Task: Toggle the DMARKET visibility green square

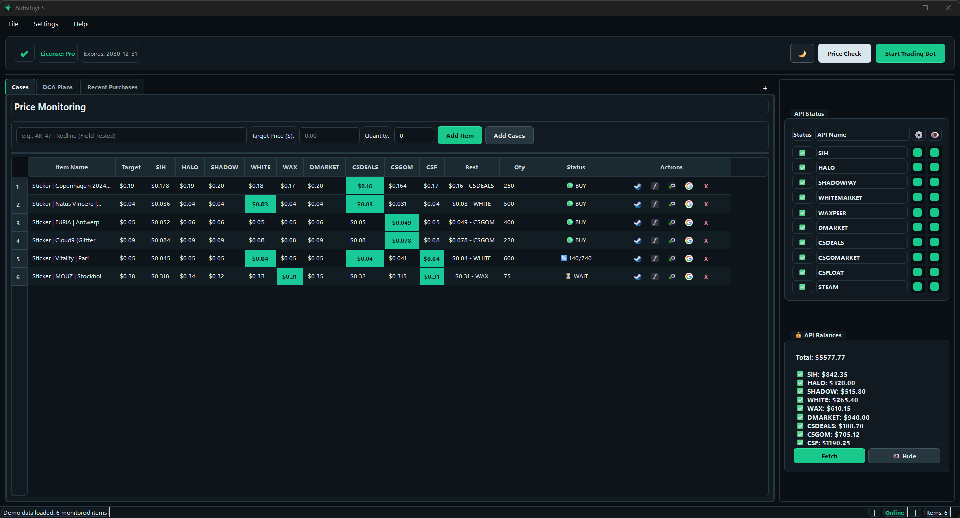Action: pos(934,227)
